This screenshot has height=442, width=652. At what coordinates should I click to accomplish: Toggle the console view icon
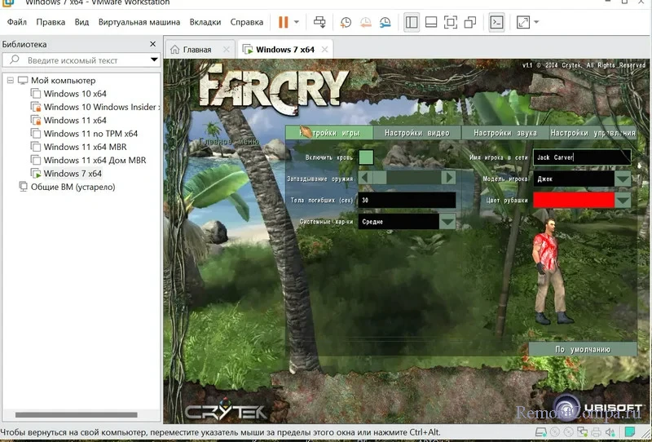tap(497, 22)
